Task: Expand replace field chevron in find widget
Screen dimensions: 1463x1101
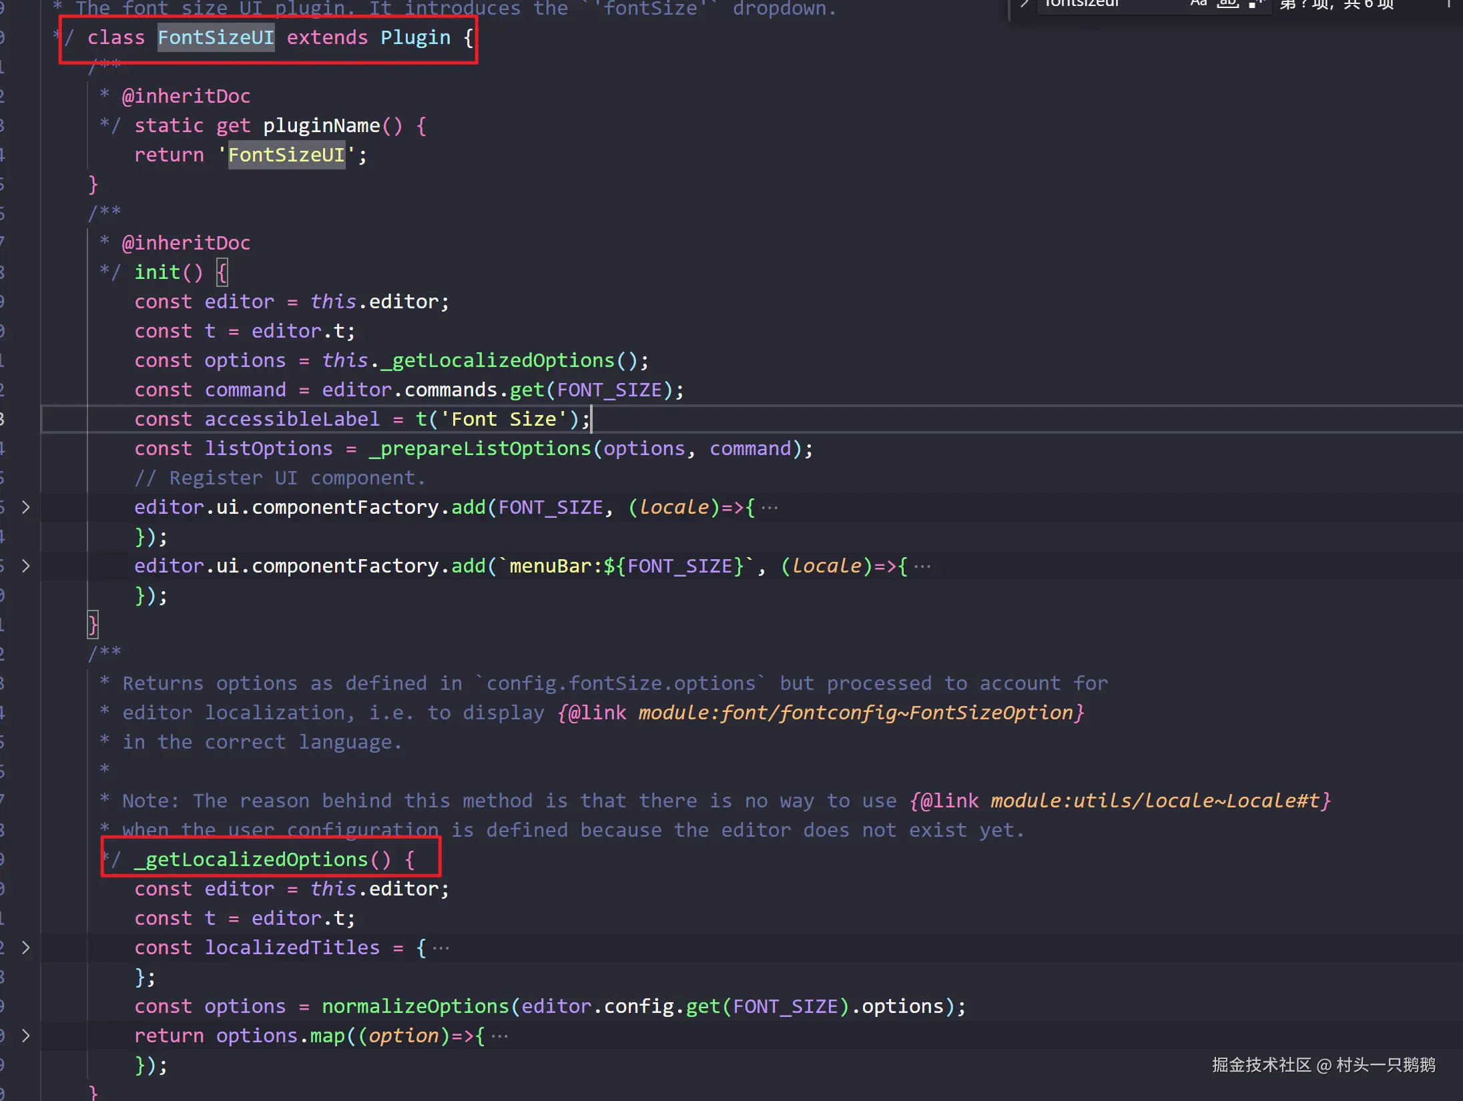Action: 1024,3
